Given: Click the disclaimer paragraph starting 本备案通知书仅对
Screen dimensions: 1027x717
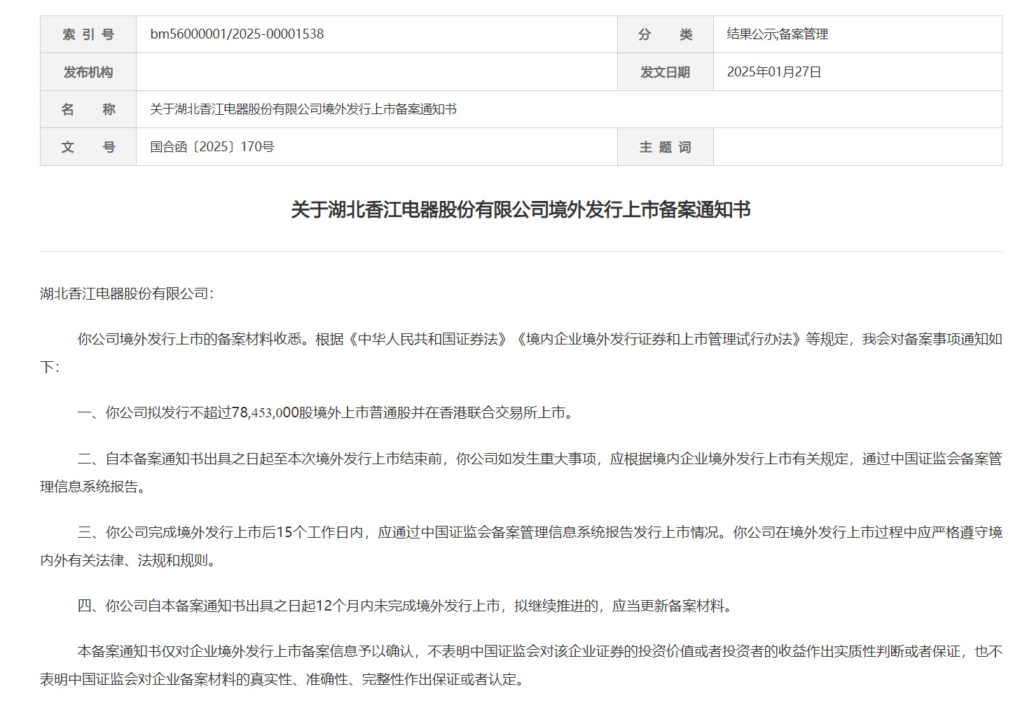Looking at the screenshot, I should [521, 665].
